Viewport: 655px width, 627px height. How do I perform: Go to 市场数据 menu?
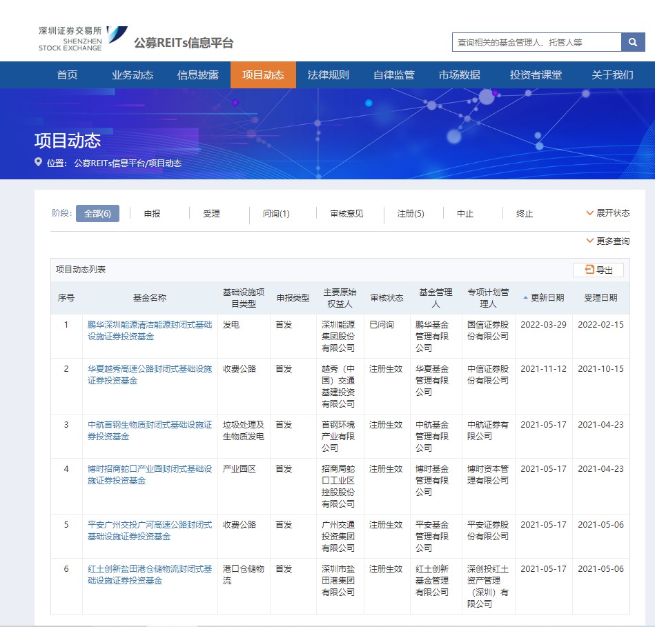coord(459,75)
